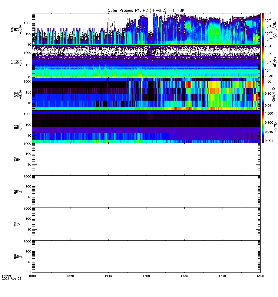Click the '10' y-tick of thc fff 1 panel
This screenshot has height=297, width=278.
29,165
